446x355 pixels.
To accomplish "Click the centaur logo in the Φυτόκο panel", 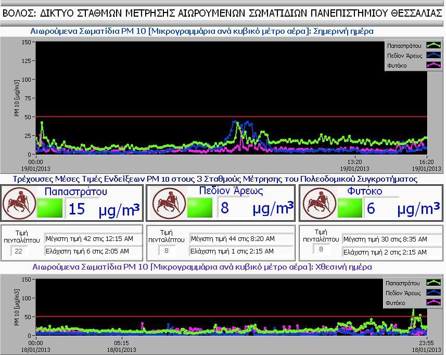I will pyautogui.click(x=320, y=203).
